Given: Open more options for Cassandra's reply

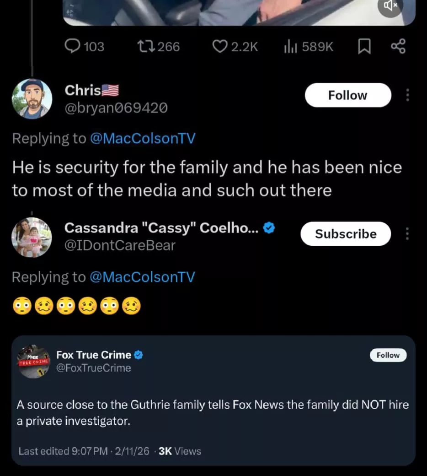Looking at the screenshot, I should pyautogui.click(x=408, y=234).
